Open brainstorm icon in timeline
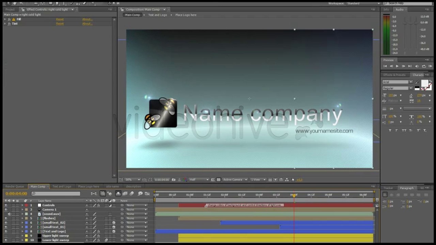The width and height of the screenshot is (436, 245). (x=140, y=194)
